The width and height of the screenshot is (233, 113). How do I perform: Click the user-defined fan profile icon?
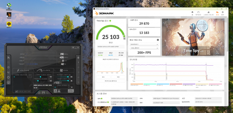(x=59, y=91)
